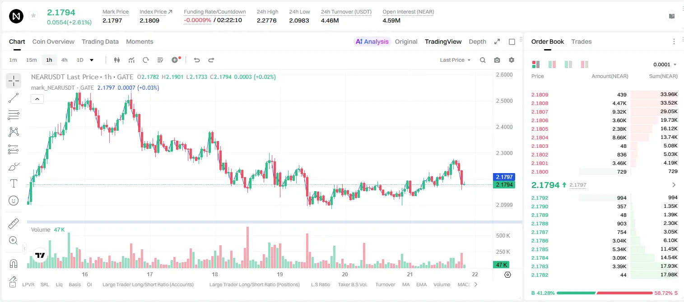Viewport: 684px width, 302px height.
Task: Switch to the Trades tab
Action: click(x=581, y=41)
